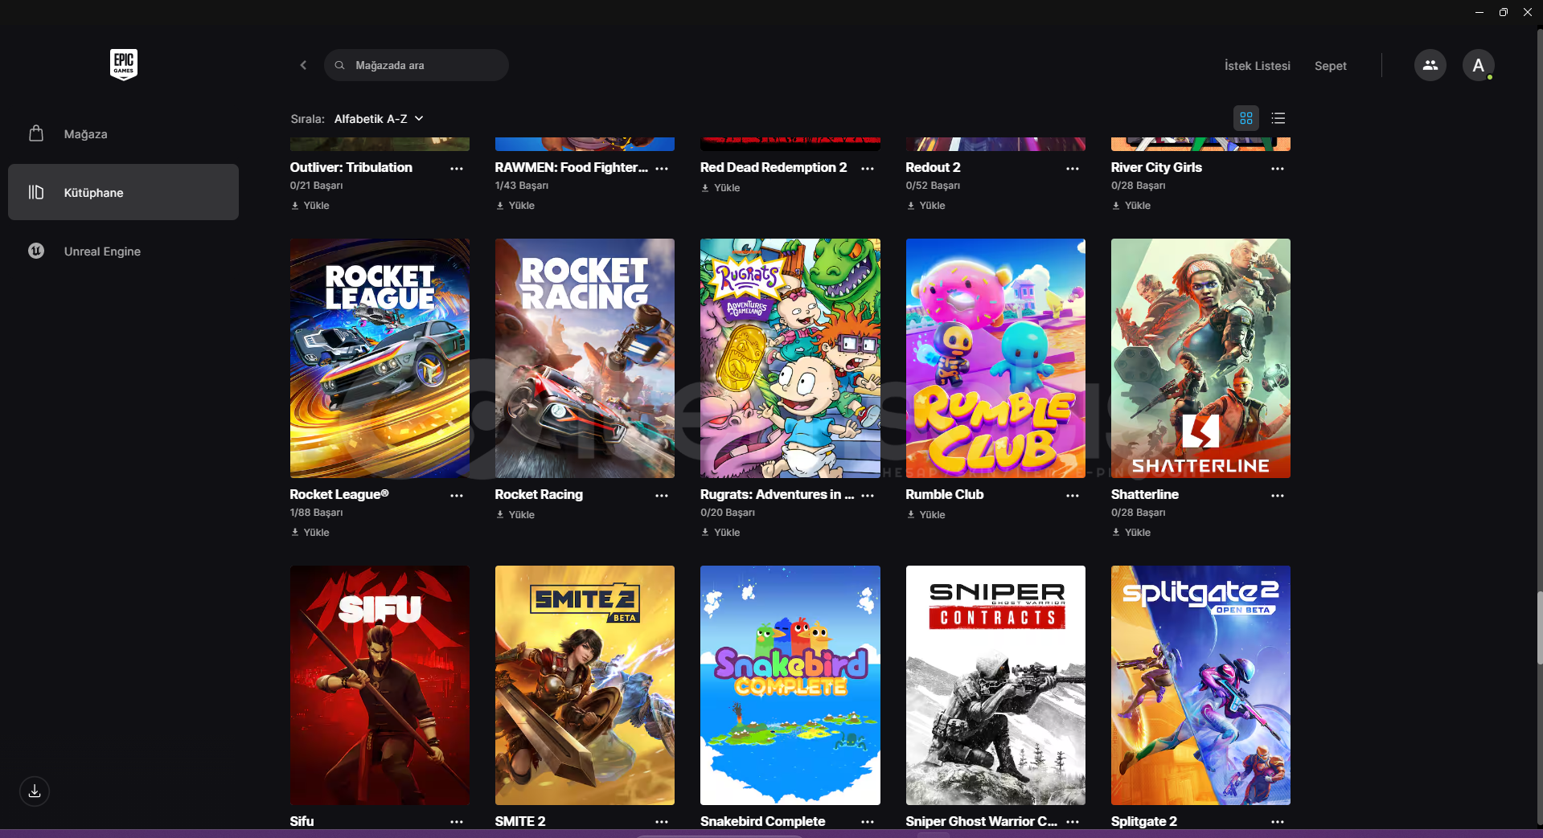Click the Epic Games logo
The width and height of the screenshot is (1543, 838).
coord(124,64)
